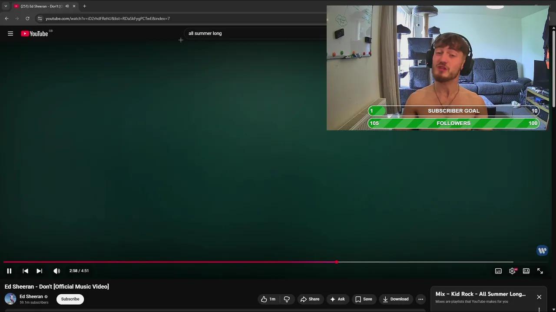556x312 pixels.
Task: Open more actions three-dot menu
Action: pos(420,299)
